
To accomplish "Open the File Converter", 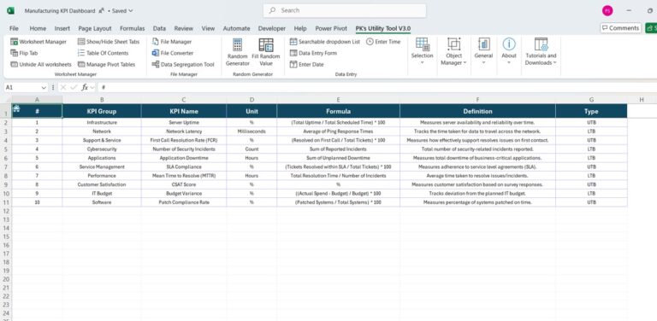I will [173, 53].
